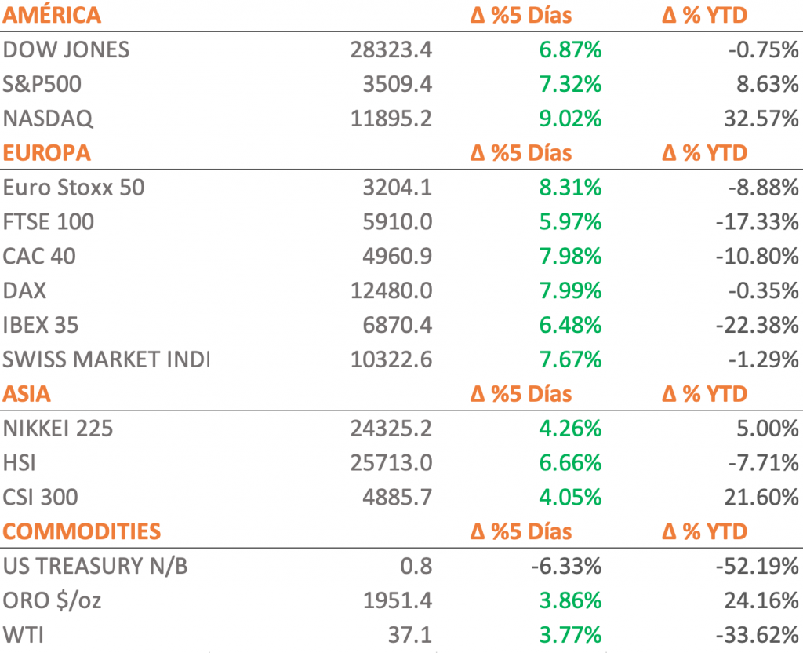Select the DOW JONES row label
This screenshot has width=803, height=653.
pos(67,49)
